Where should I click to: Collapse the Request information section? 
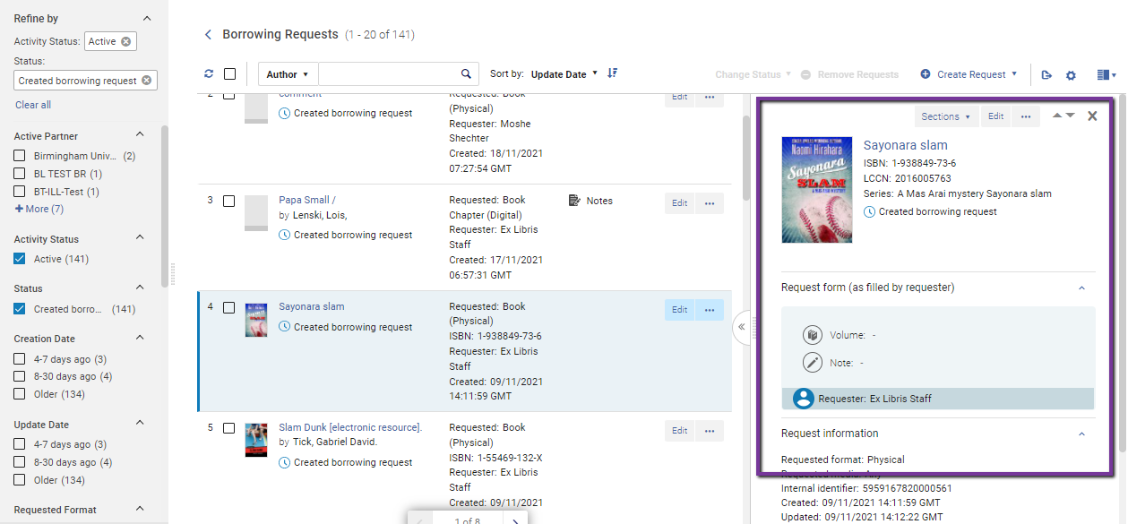coord(1081,434)
